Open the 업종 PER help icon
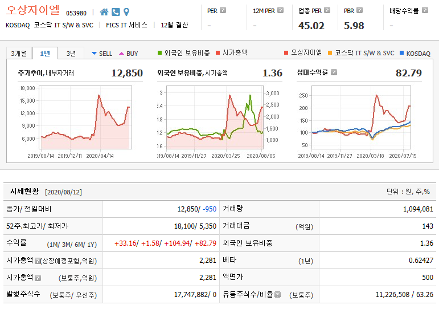 tap(327, 10)
